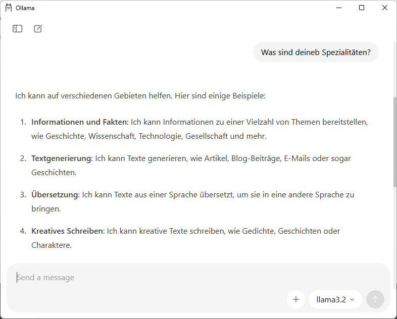Click the plus attachment button
Viewport: 397px width, 319px height.
point(296,299)
